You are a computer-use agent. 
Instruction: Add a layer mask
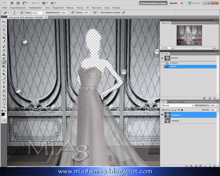[196, 166]
